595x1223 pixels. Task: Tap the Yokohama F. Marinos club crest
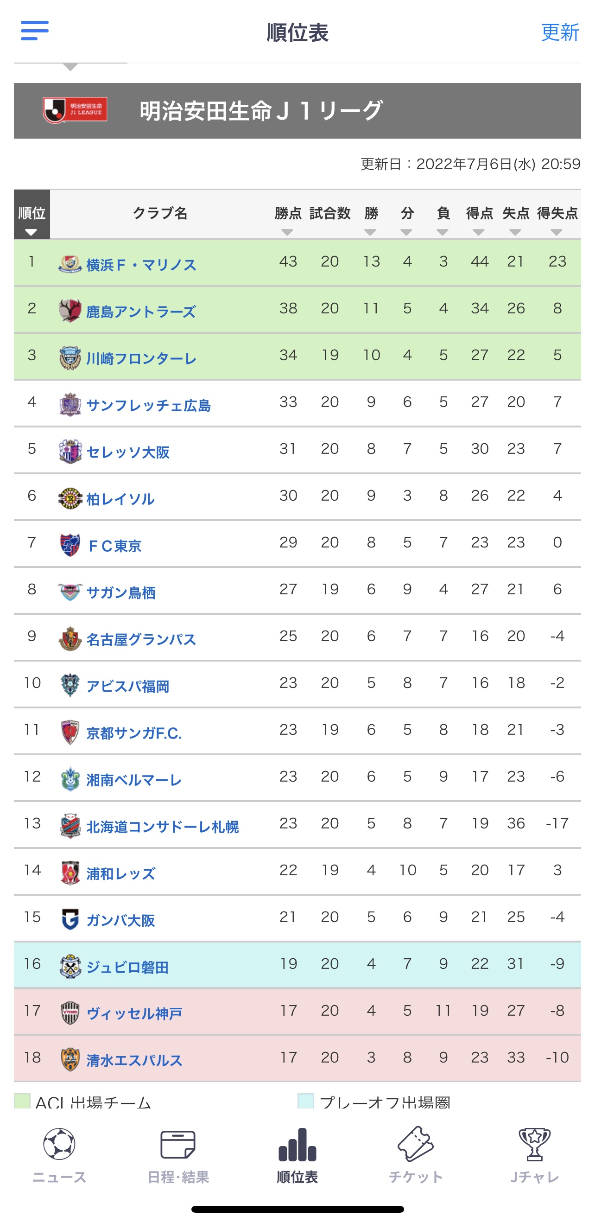pos(70,263)
